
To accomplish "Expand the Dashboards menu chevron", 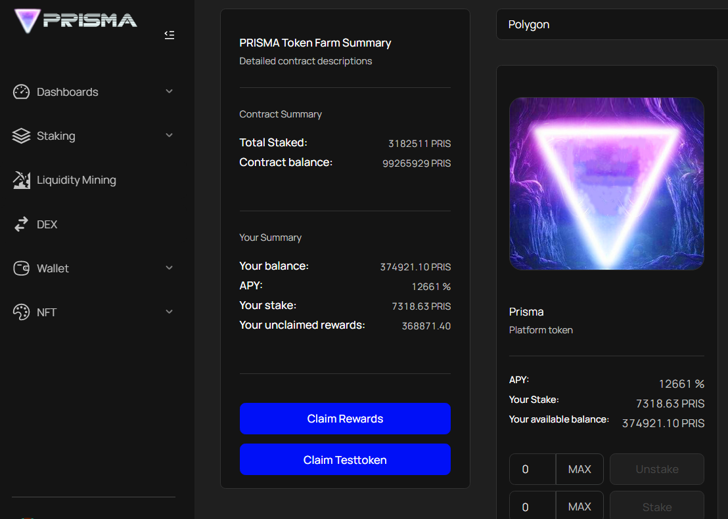I will [170, 92].
